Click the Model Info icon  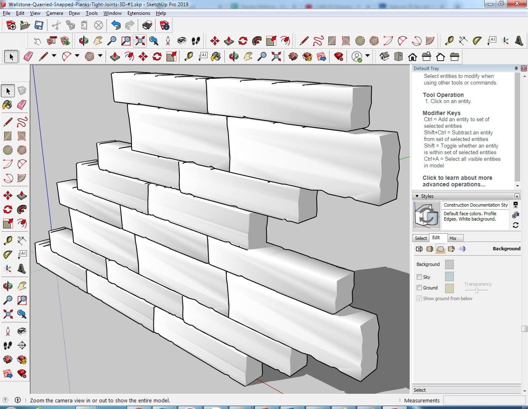[165, 26]
